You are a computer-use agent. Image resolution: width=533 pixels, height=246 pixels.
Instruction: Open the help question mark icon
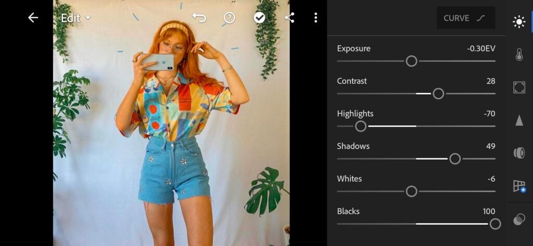pos(229,18)
